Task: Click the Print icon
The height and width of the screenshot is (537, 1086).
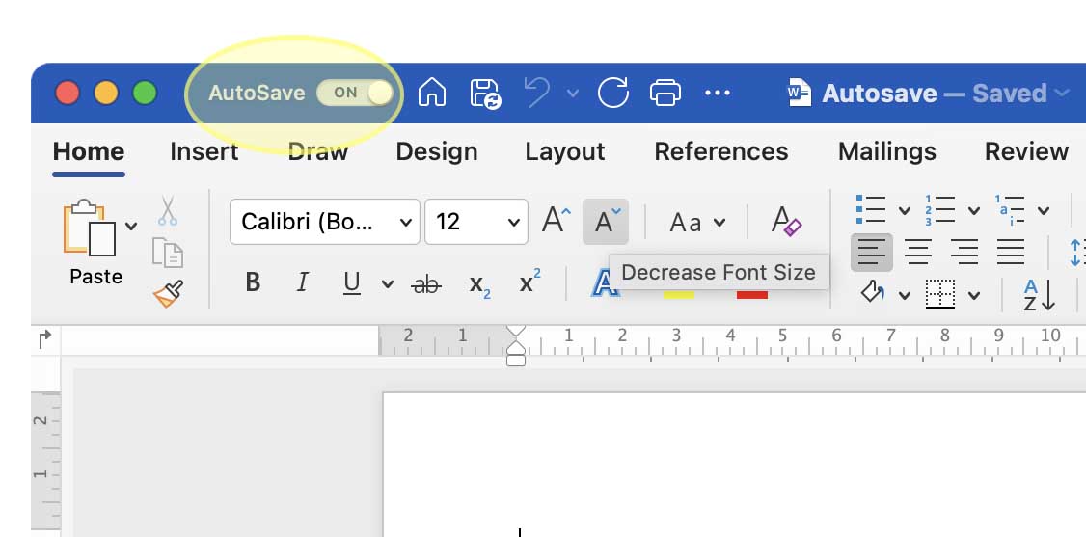Action: [x=665, y=93]
